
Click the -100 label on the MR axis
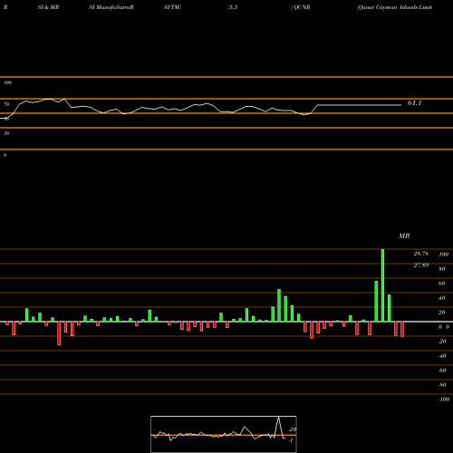tap(444, 400)
